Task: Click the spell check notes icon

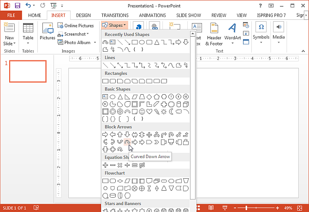Action: pyautogui.click(x=36, y=208)
